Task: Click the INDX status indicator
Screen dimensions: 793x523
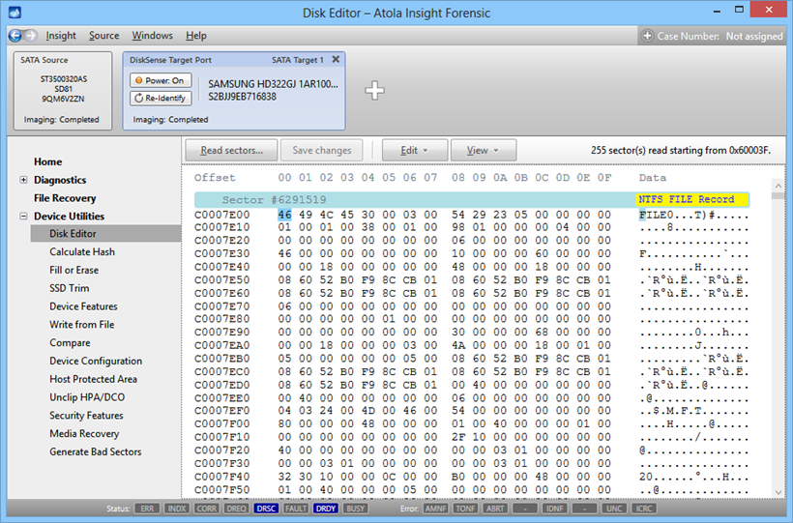Action: (177, 508)
